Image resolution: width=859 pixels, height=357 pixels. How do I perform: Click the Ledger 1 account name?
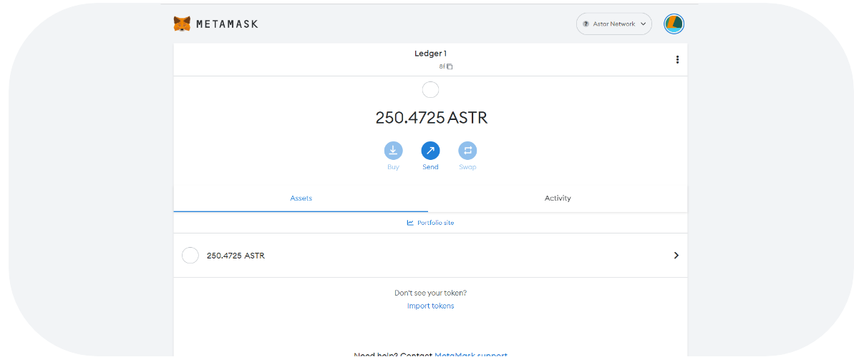[x=430, y=54]
